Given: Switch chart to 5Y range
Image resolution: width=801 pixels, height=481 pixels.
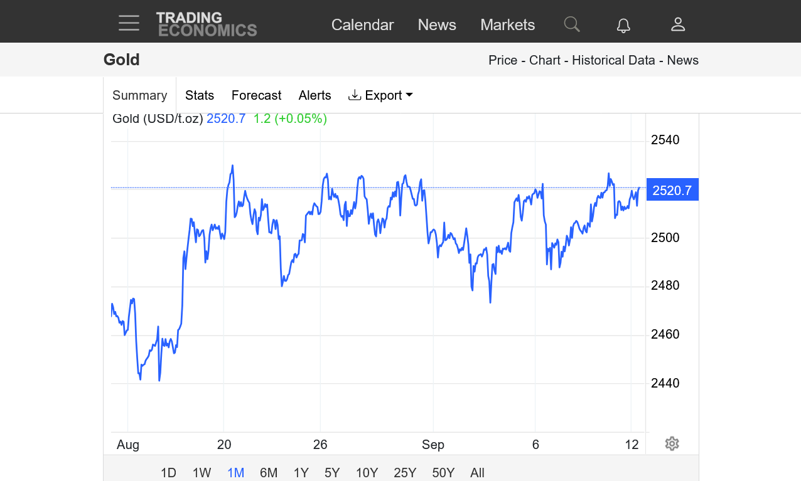Looking at the screenshot, I should click(332, 473).
